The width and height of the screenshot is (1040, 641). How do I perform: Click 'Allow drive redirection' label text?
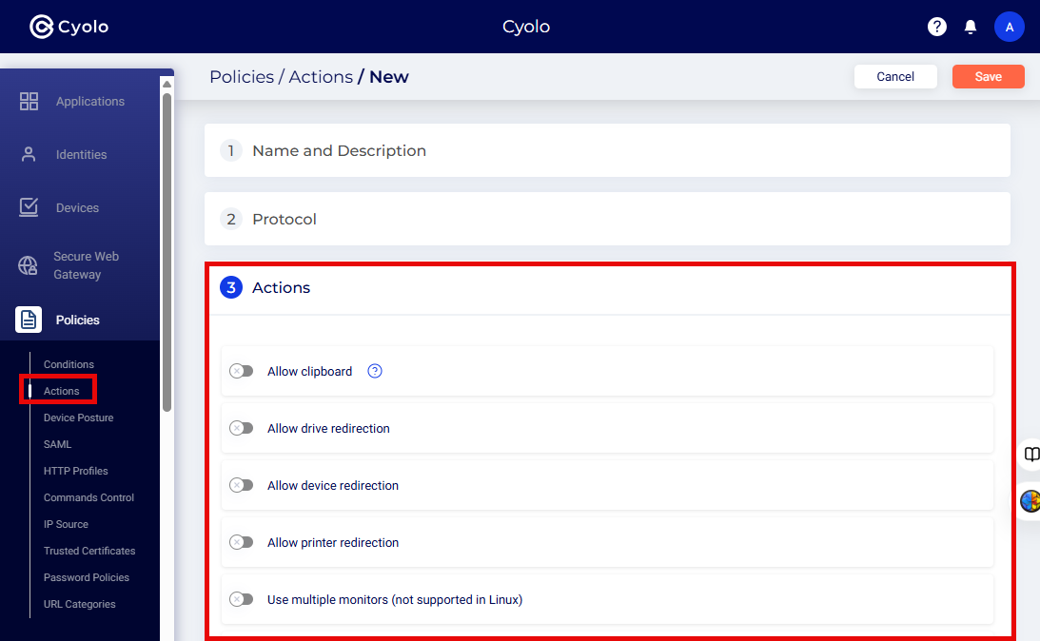tap(328, 428)
